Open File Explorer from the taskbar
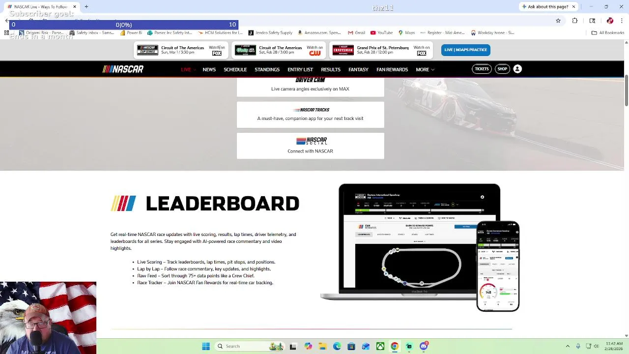 322,346
